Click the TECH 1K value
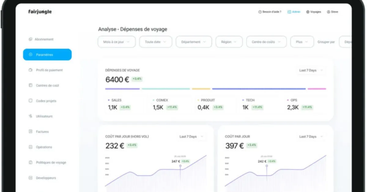Screen dimensions: 367x192 (x=245, y=108)
